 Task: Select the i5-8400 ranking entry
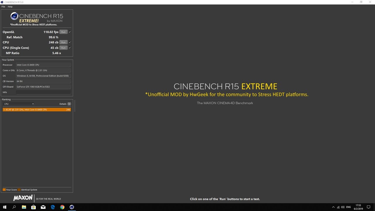click(x=37, y=110)
